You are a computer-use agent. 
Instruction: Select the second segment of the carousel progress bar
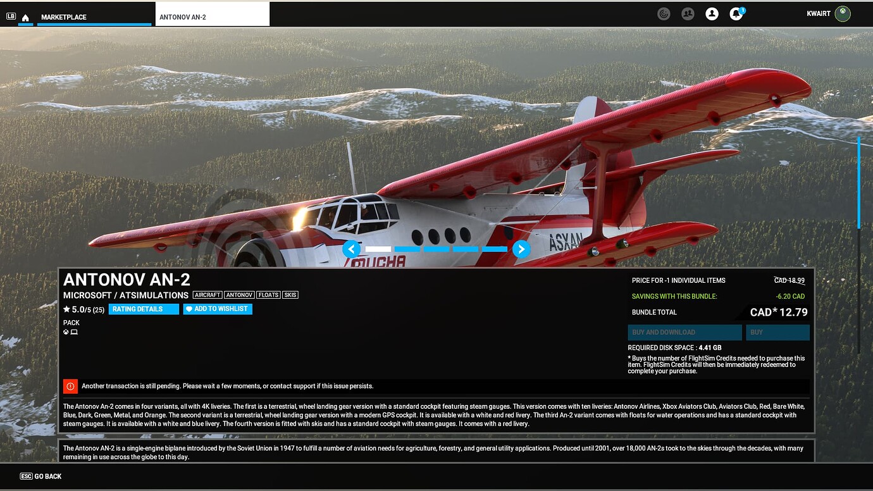(x=407, y=249)
